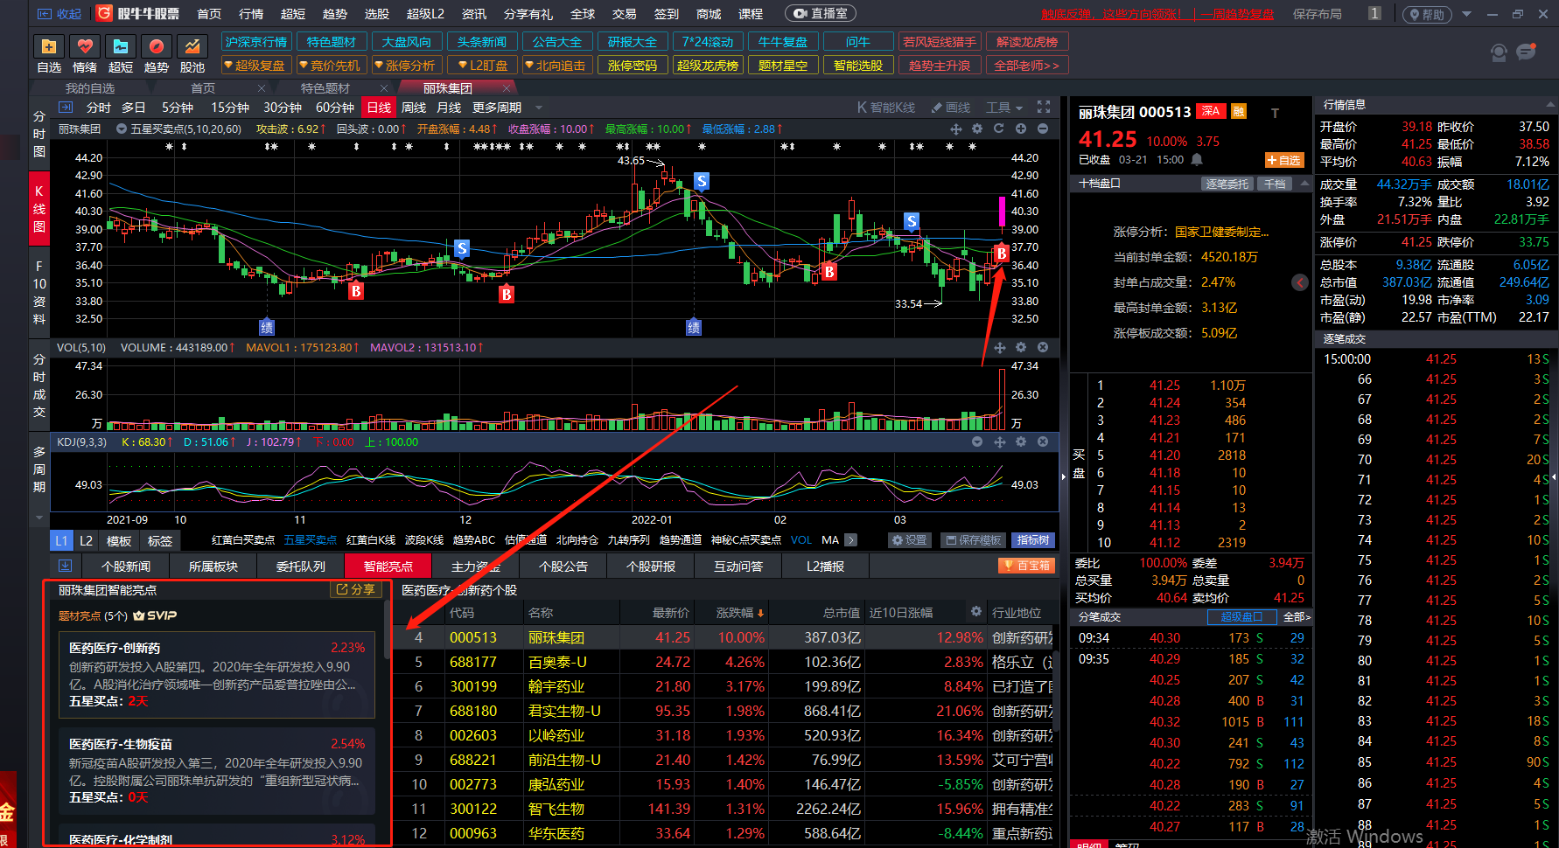The height and width of the screenshot is (848, 1559).
Task: Switch to 15分钟 chart period
Action: coord(230,108)
